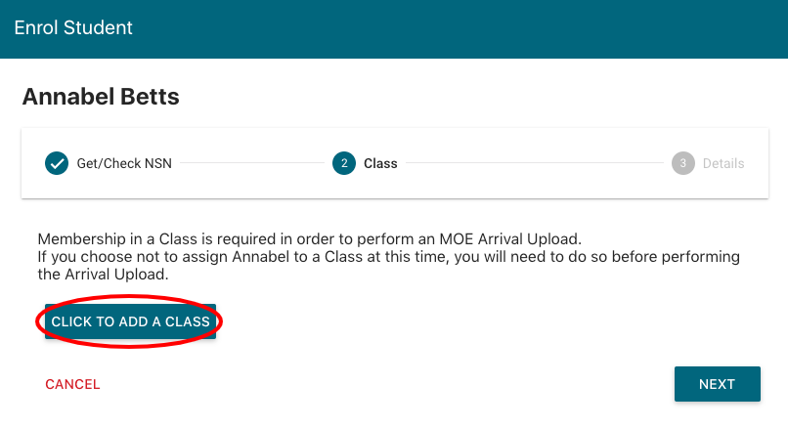Proceed with the NEXT button
The width and height of the screenshot is (788, 427).
tap(717, 384)
